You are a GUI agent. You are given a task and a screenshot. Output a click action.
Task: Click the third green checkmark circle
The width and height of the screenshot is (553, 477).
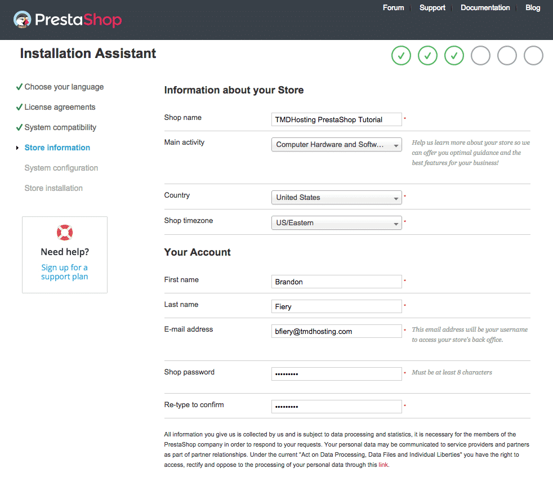point(454,56)
